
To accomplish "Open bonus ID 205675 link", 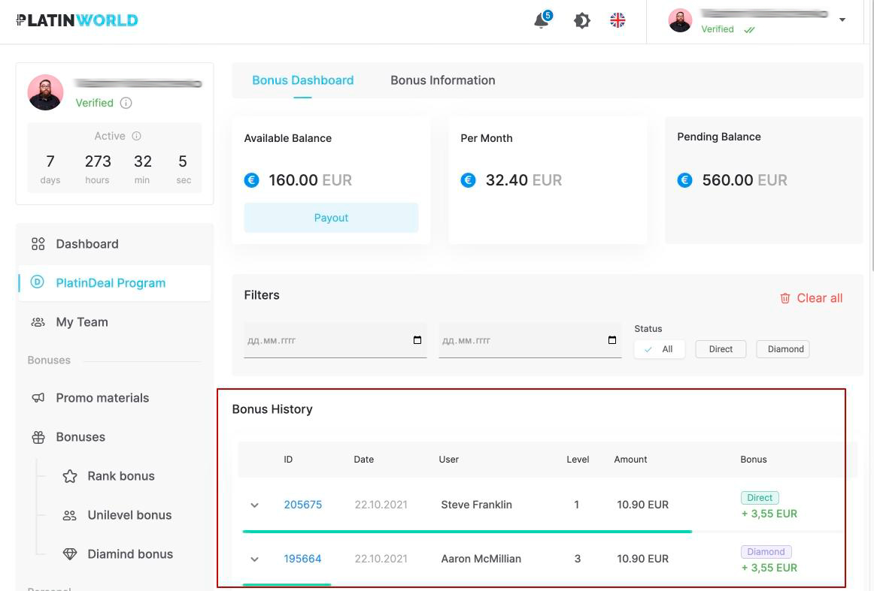I will (302, 505).
